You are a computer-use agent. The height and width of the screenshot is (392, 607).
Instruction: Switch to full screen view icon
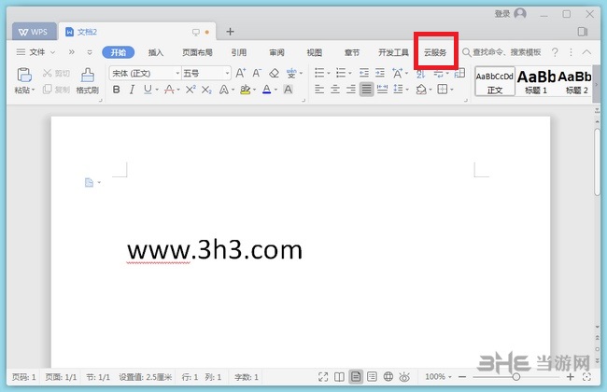pyautogui.click(x=323, y=376)
